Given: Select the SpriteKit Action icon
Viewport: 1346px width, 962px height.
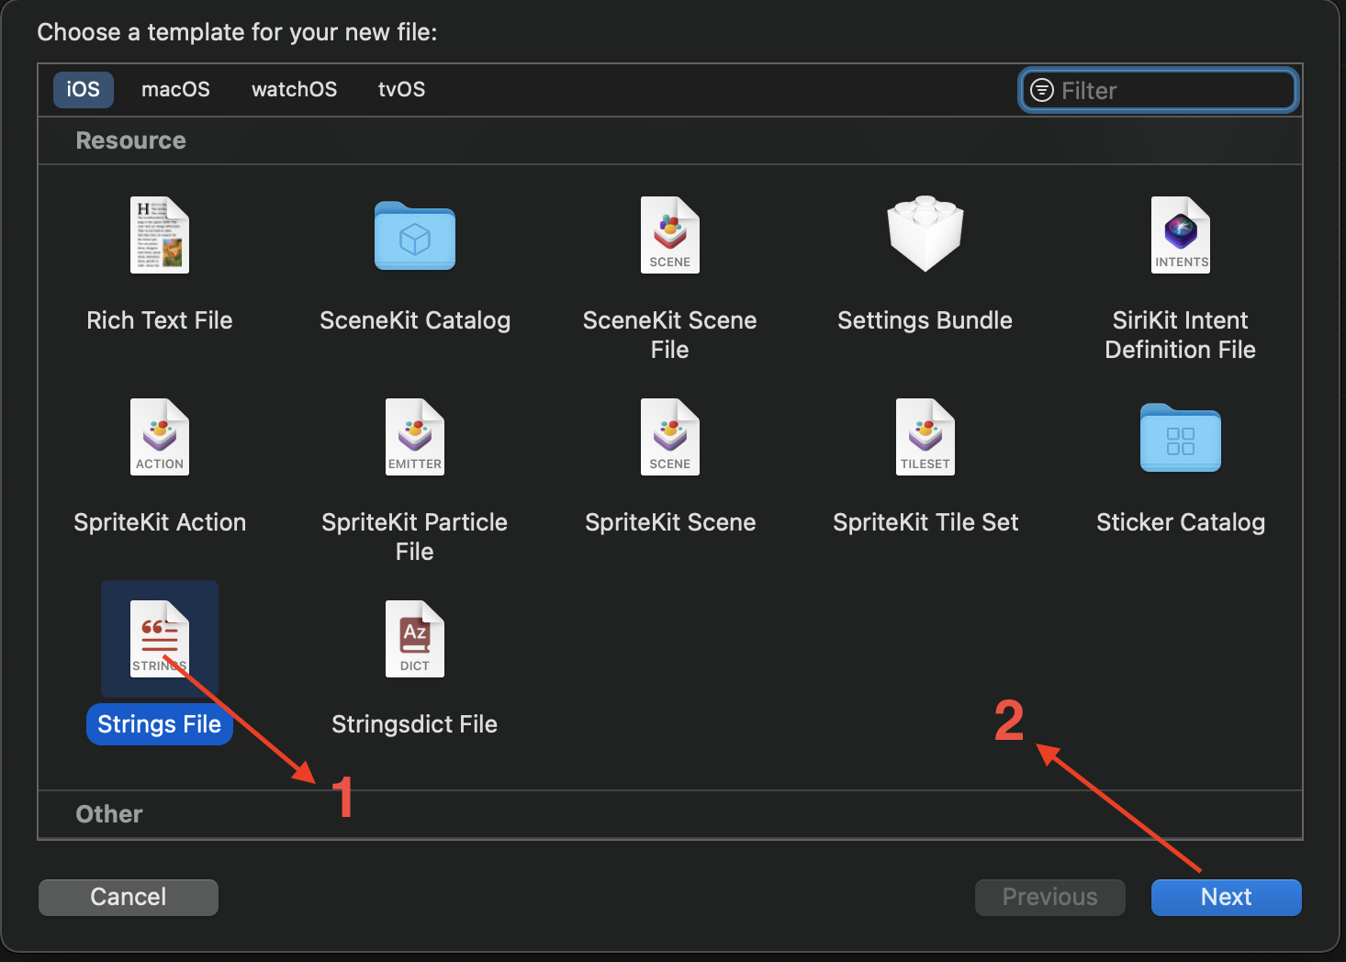Looking at the screenshot, I should pos(160,437).
